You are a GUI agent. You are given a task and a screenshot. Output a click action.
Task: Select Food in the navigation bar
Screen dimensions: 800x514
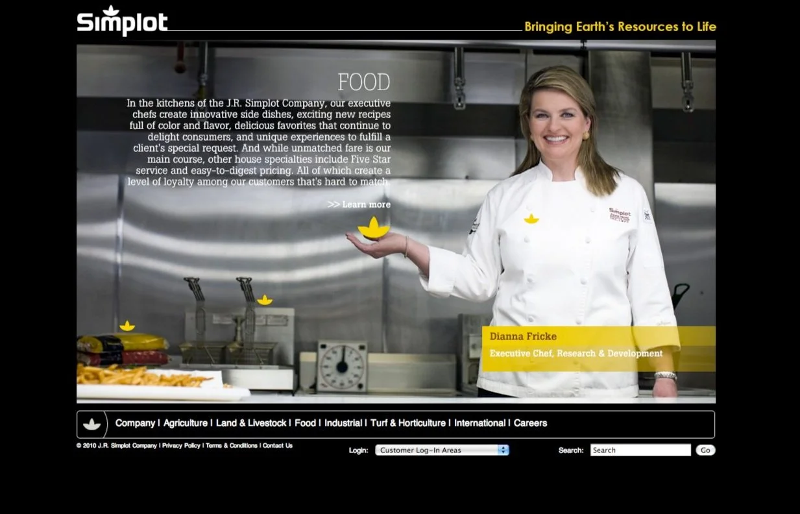(305, 423)
